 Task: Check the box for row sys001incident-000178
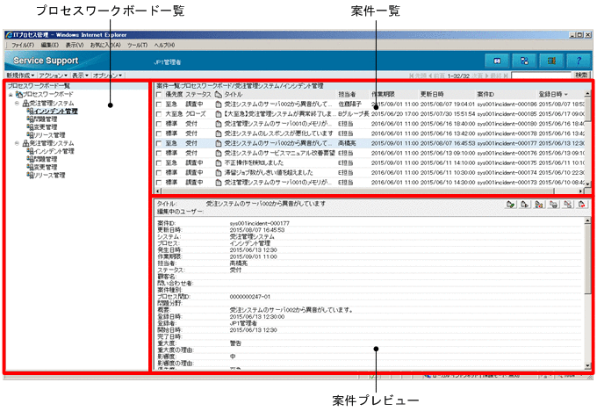tap(159, 133)
